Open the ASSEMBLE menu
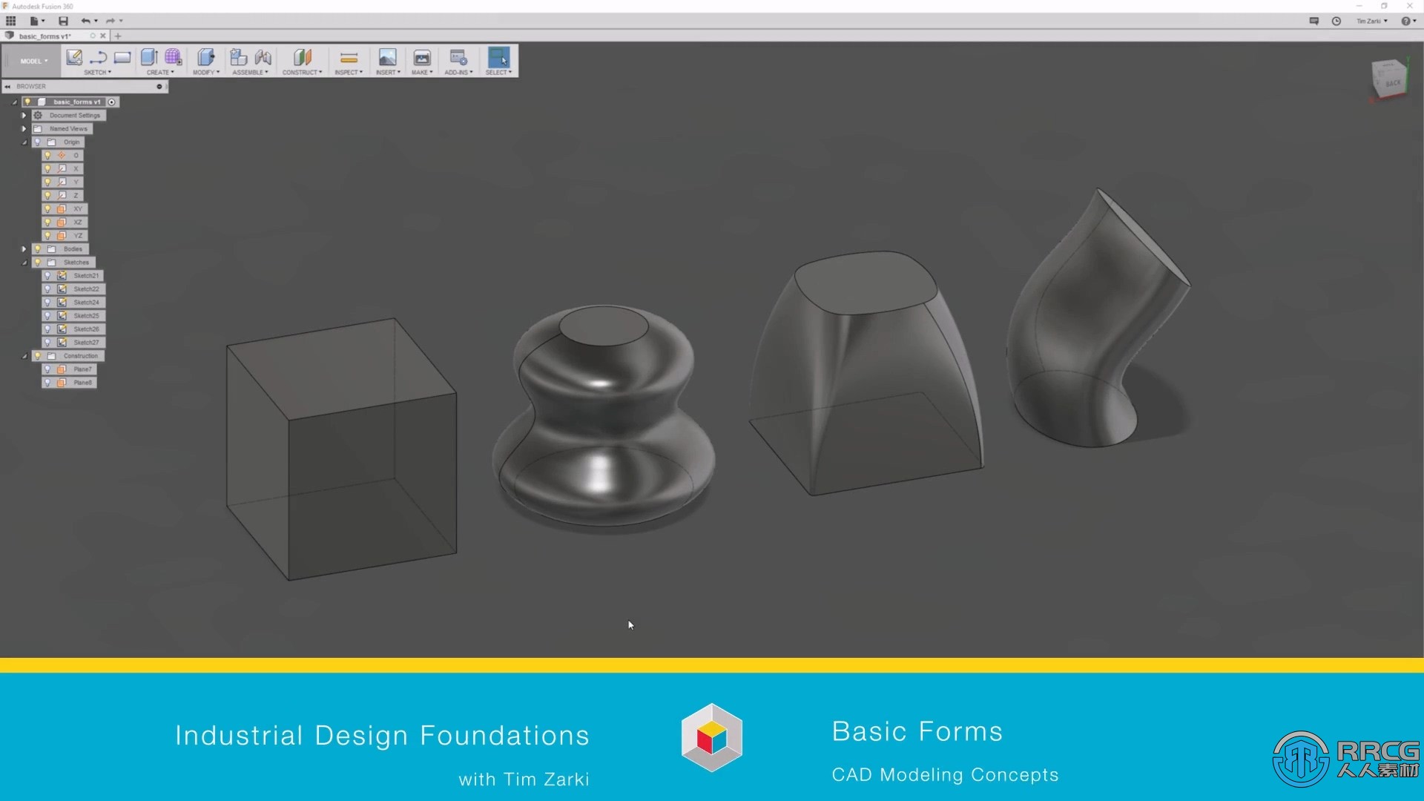The image size is (1424, 801). [251, 73]
